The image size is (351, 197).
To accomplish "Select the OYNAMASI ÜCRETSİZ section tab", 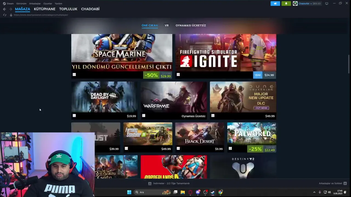I will (x=191, y=25).
